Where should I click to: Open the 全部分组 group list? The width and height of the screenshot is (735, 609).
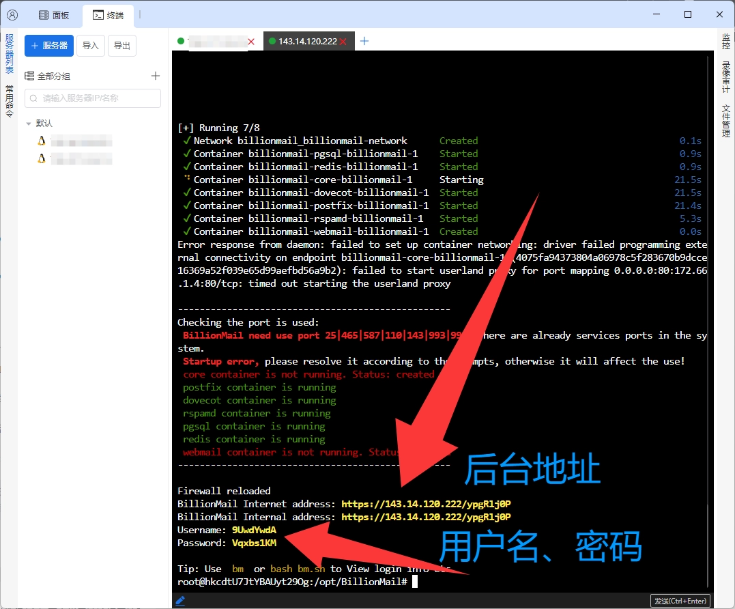[x=48, y=76]
